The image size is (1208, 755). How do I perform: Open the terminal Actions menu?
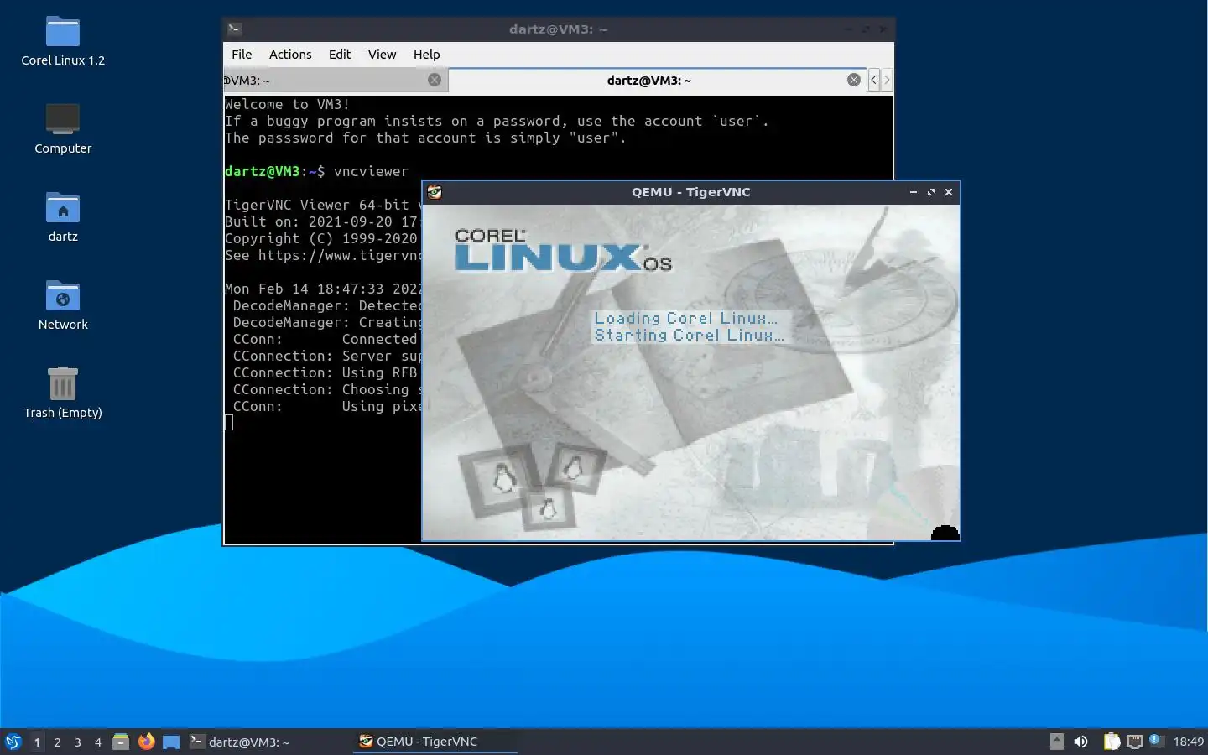click(x=290, y=55)
